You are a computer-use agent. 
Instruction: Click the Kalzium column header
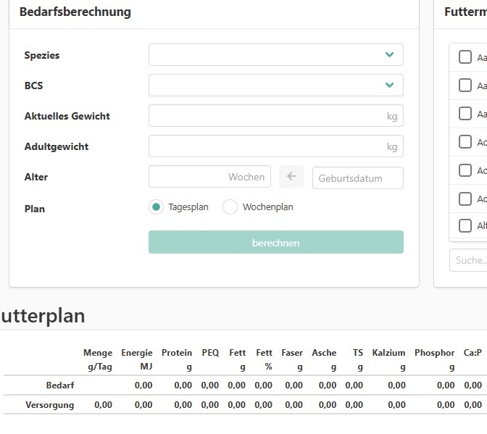(388, 359)
